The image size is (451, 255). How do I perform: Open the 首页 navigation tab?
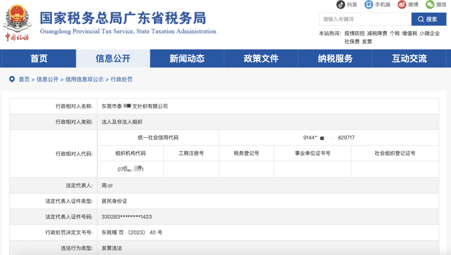(39, 58)
